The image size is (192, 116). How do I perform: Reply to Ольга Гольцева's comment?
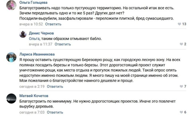[53, 24]
